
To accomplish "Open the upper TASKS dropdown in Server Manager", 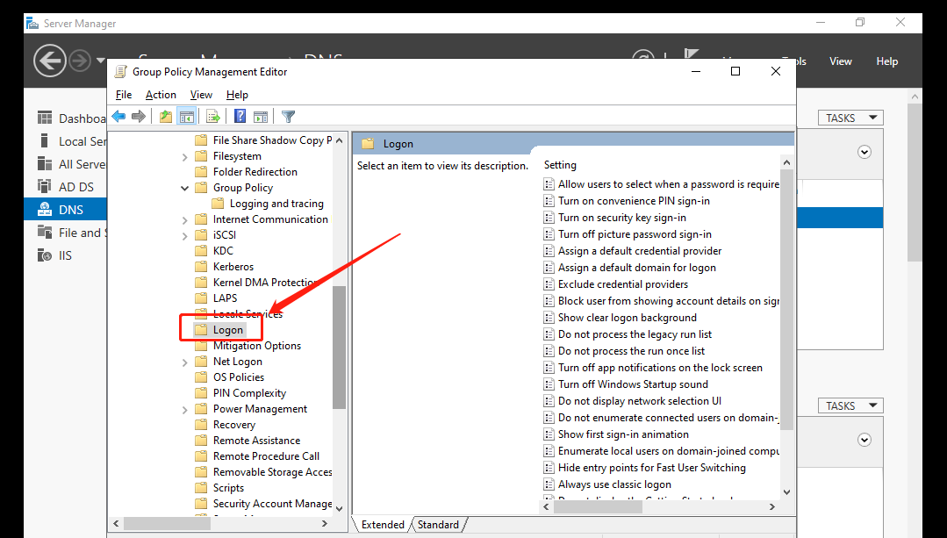I will click(850, 118).
